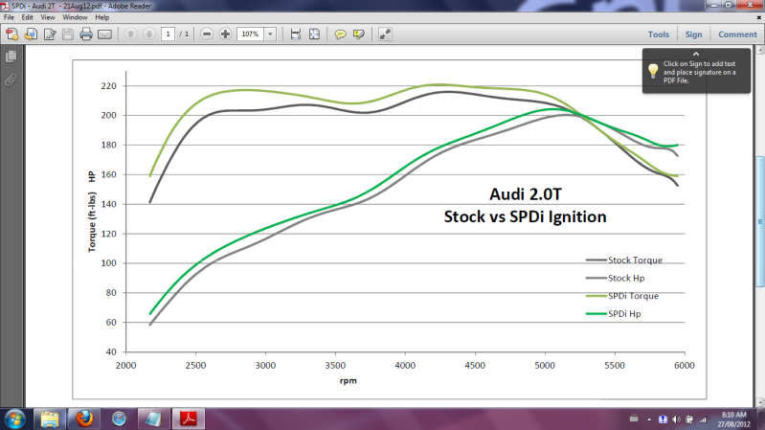765x430 pixels.
Task: Click the email envelope icon in toolbar
Action: coord(104,34)
